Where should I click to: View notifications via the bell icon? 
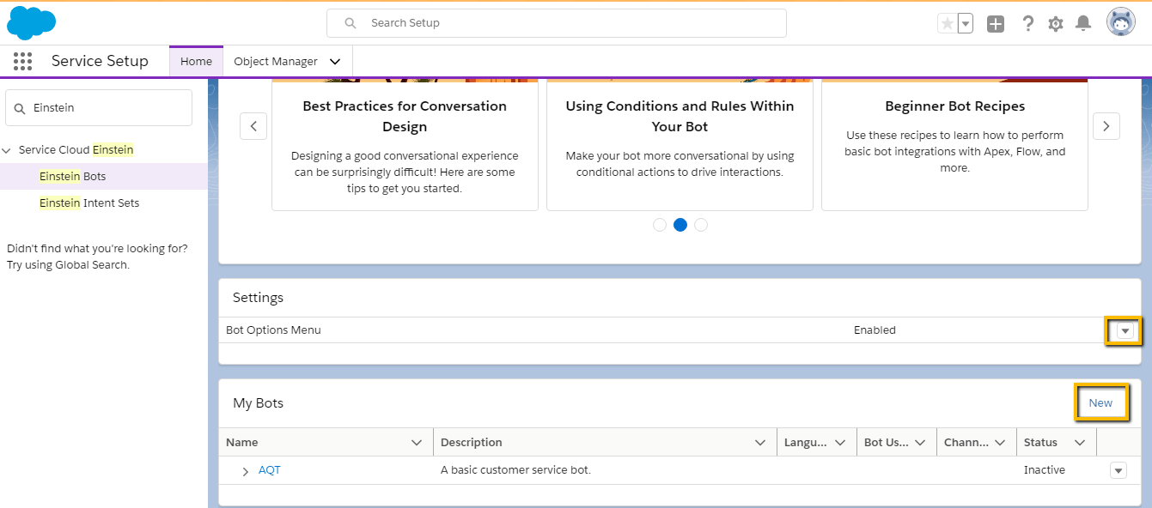pyautogui.click(x=1083, y=23)
